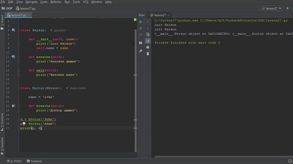Click the Restore Layout icon in the Run panel

(141, 43)
